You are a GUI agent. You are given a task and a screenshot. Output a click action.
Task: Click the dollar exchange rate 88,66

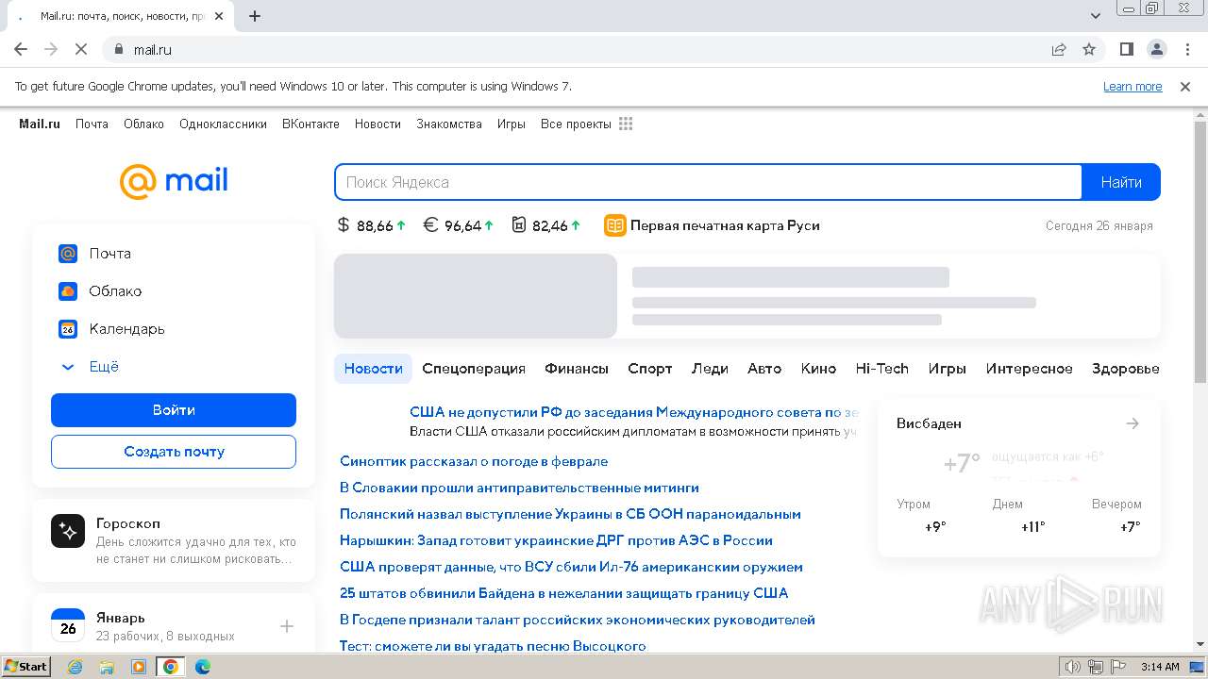pos(372,225)
